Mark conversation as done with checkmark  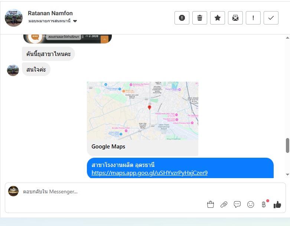pyautogui.click(x=271, y=18)
